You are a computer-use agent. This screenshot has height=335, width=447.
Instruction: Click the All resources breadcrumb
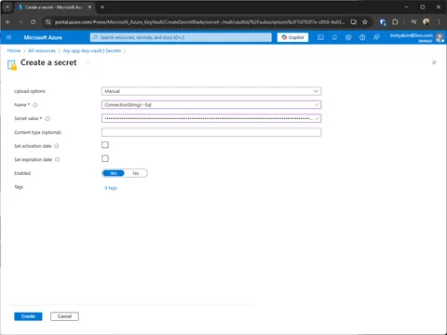[x=42, y=51]
